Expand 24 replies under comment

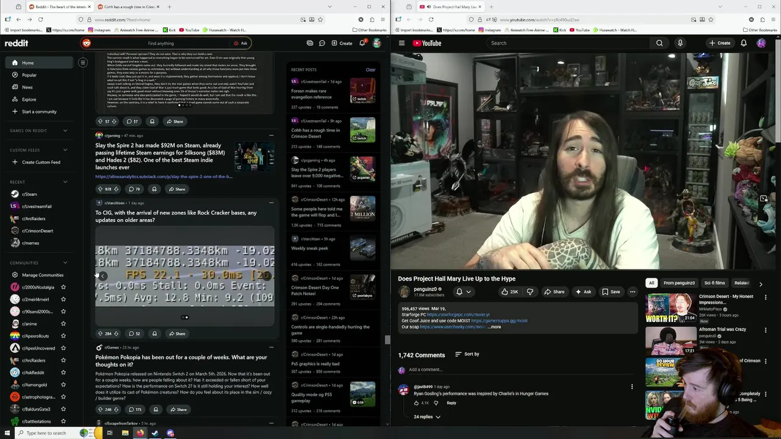click(x=427, y=417)
